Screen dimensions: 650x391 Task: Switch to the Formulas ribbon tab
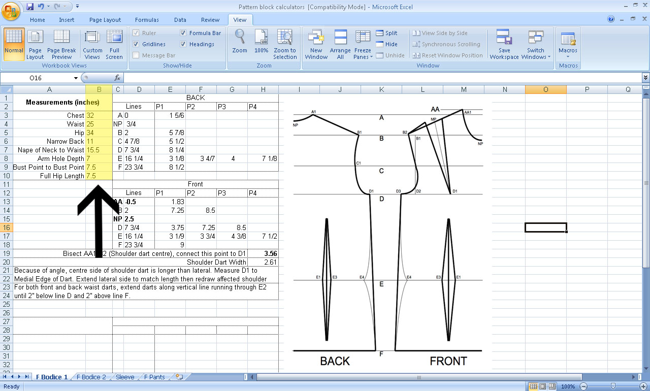tap(147, 20)
